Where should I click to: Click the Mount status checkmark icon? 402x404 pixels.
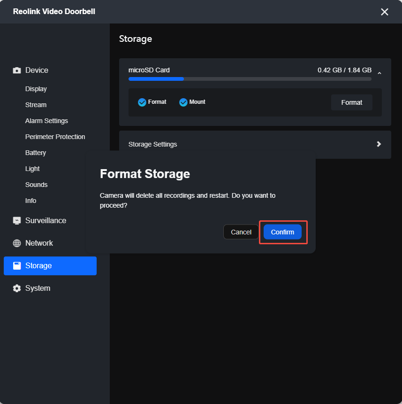point(183,102)
